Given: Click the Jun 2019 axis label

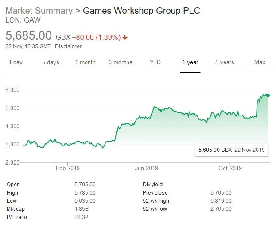Looking at the screenshot, I should (146, 168).
